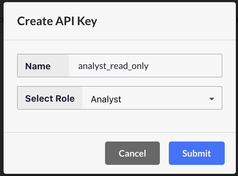The image size is (238, 176).
Task: Click the Create API Key dialog title
Action: pos(57,21)
